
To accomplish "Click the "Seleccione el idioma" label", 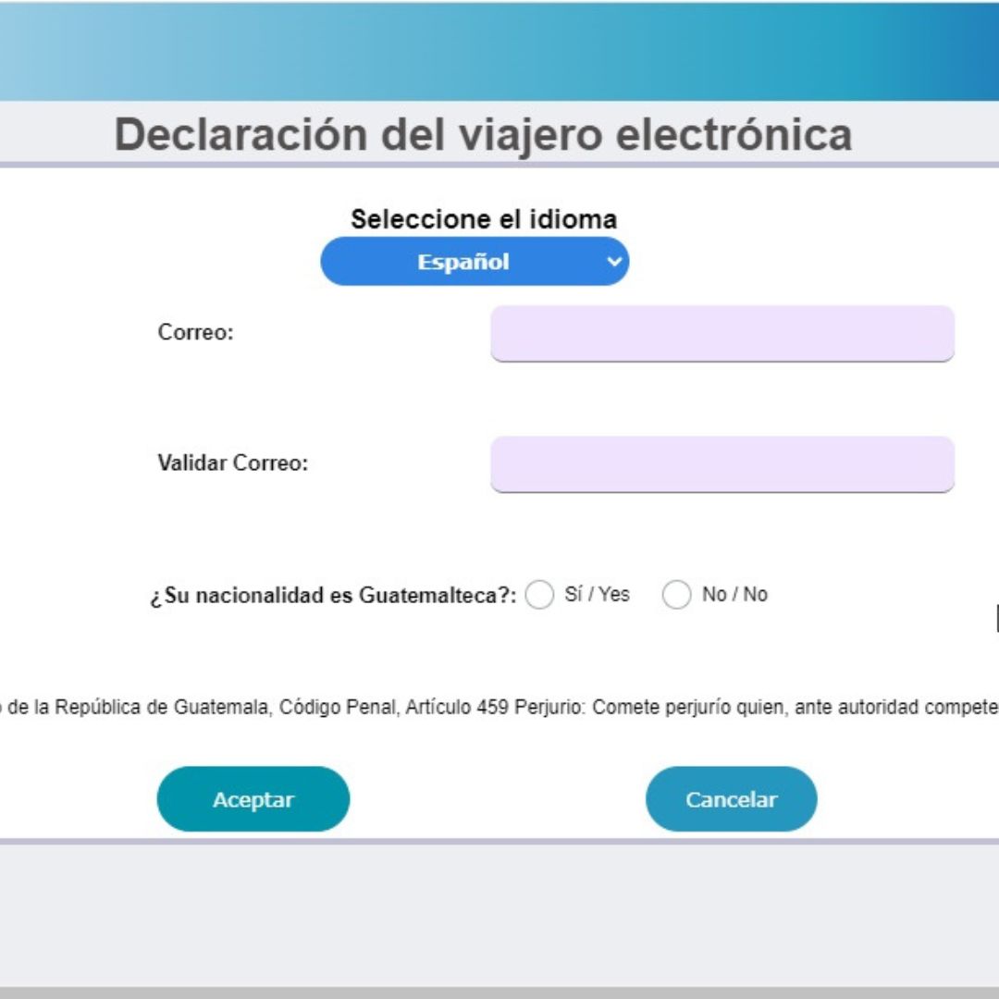I will [483, 219].
